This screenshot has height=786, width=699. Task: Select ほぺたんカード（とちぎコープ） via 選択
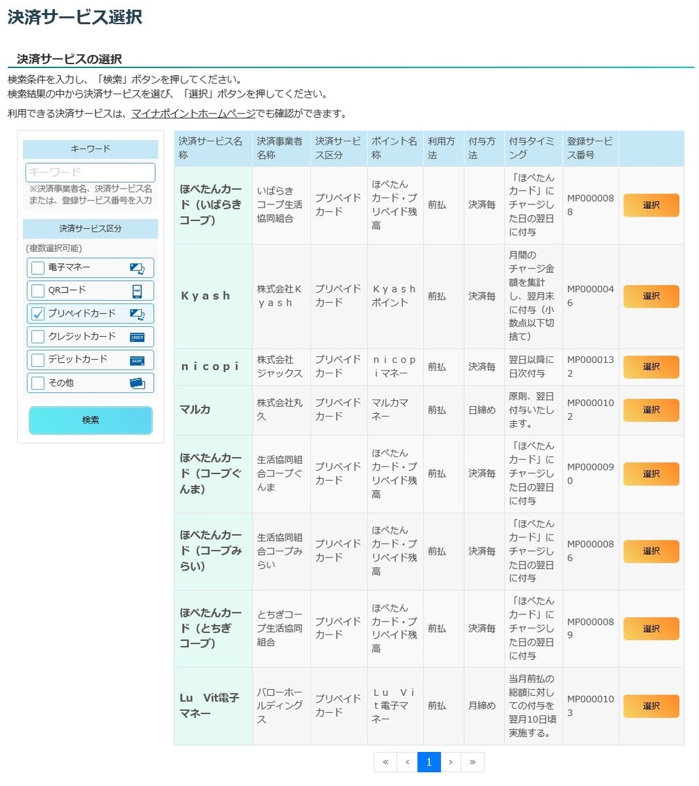click(x=651, y=629)
